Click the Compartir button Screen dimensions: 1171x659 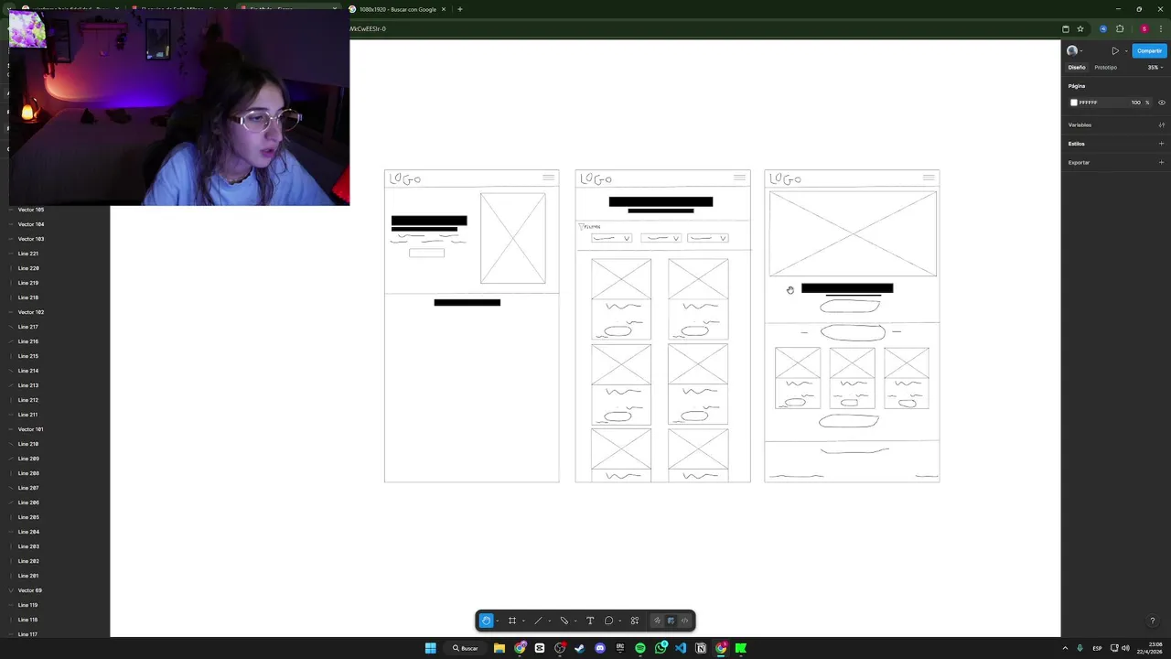(x=1149, y=50)
